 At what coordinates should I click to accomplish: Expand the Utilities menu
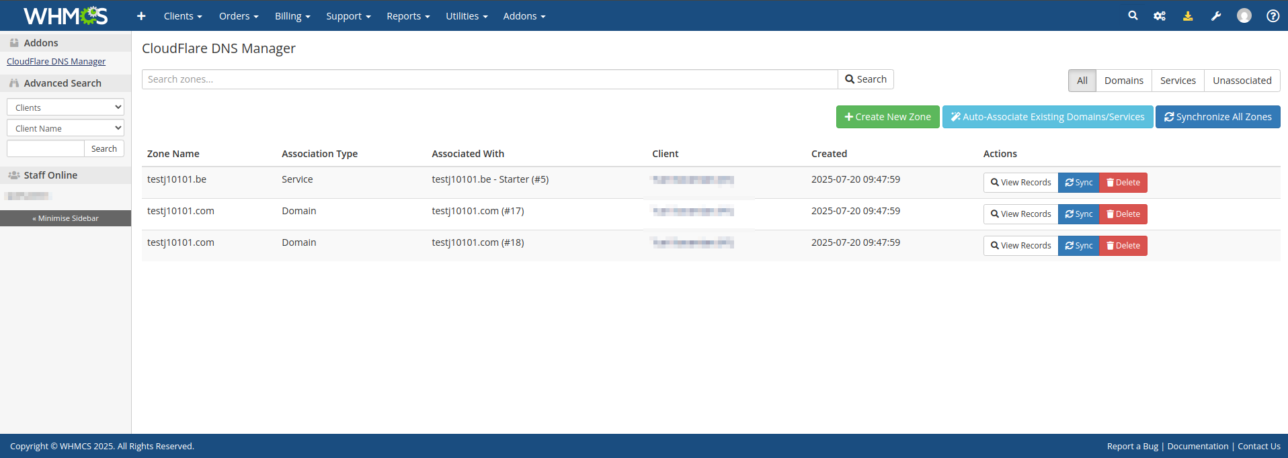click(x=467, y=16)
